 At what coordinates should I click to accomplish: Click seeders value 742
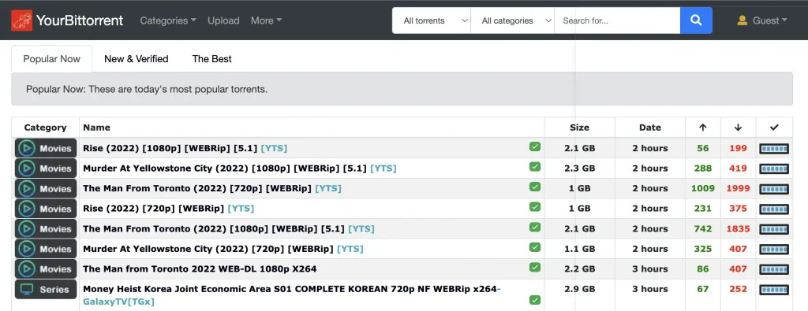[x=703, y=229]
